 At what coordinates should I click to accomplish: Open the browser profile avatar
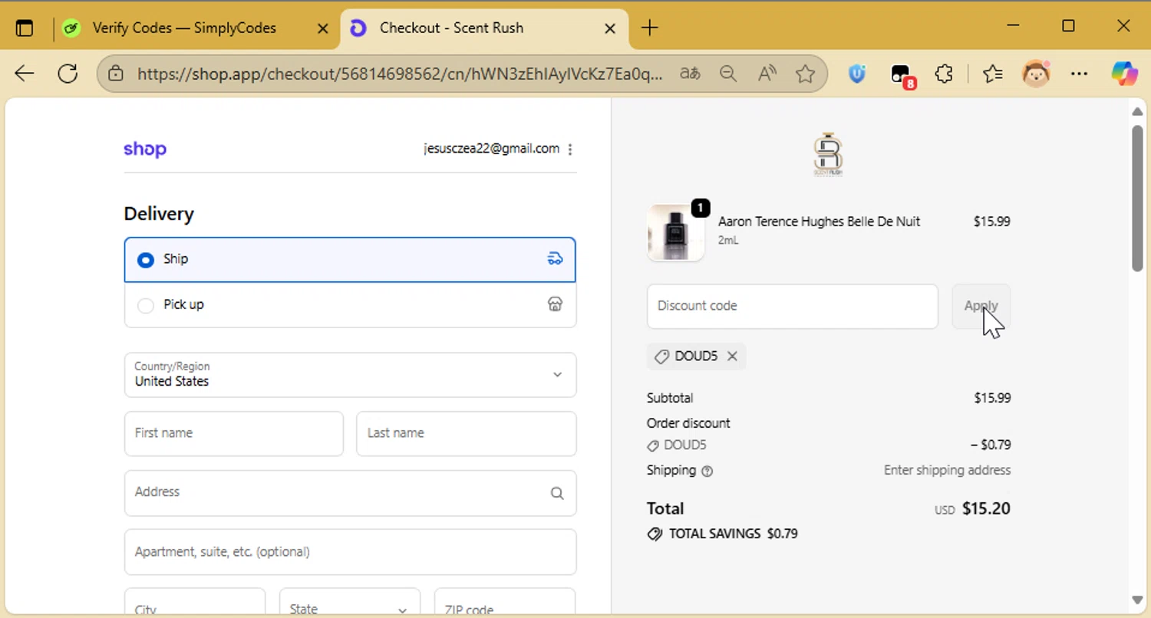(1036, 74)
